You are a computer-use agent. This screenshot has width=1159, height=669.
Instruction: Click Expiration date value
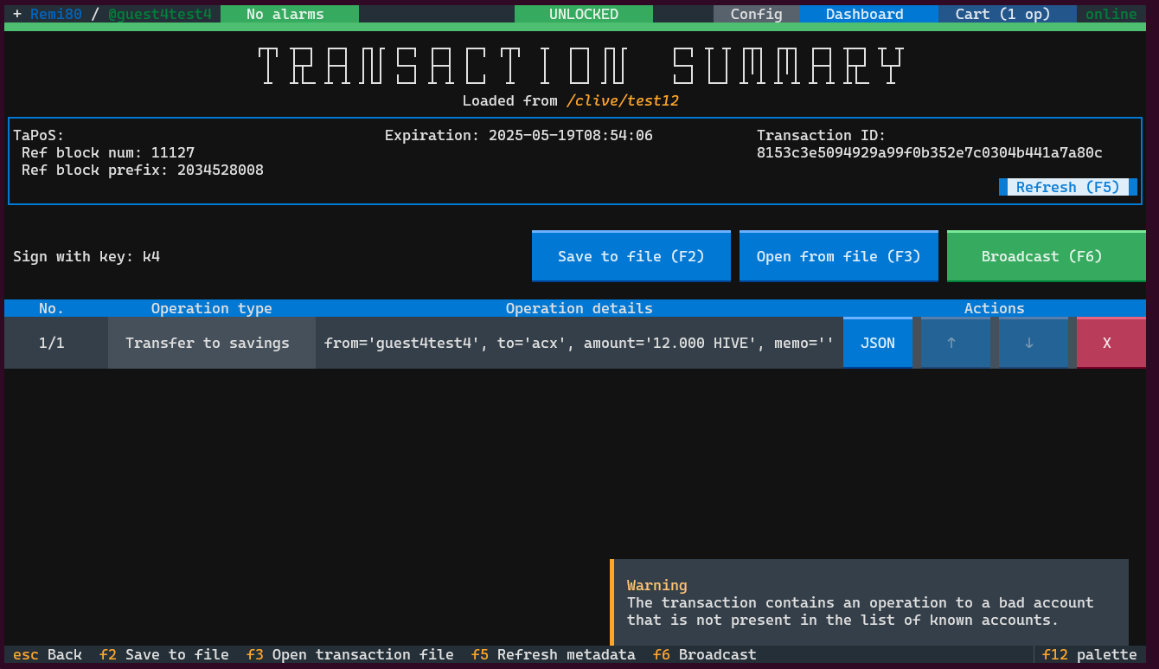571,135
